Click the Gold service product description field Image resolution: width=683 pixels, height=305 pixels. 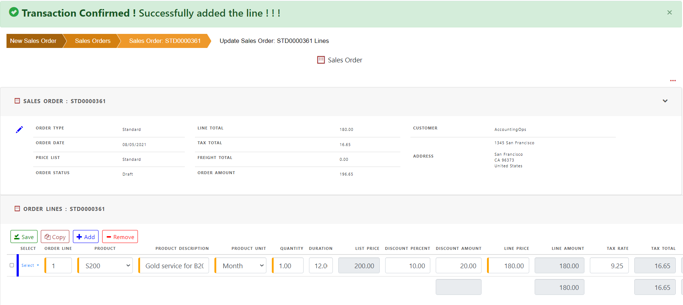tap(174, 265)
